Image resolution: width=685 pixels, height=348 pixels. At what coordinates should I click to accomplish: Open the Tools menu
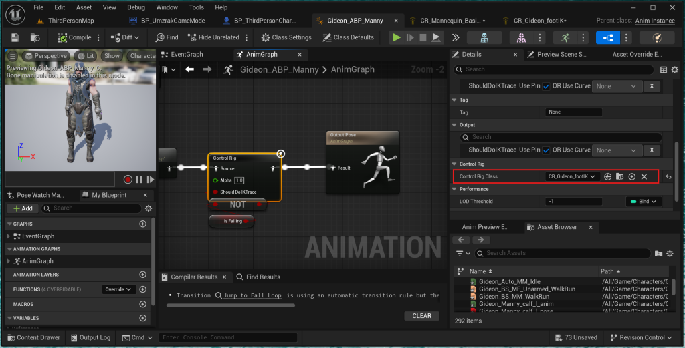(x=196, y=7)
